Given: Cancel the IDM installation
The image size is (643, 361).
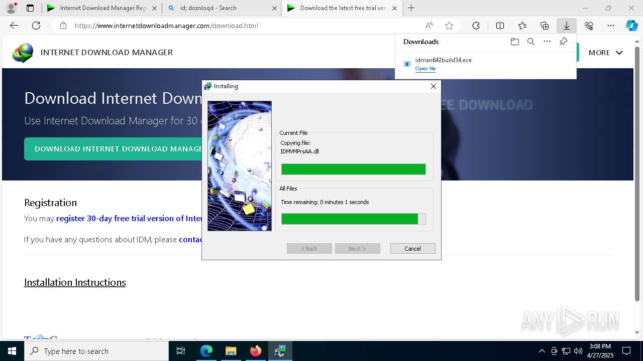Looking at the screenshot, I should (412, 249).
